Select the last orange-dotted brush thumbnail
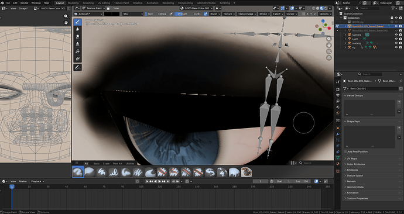 click(x=246, y=172)
